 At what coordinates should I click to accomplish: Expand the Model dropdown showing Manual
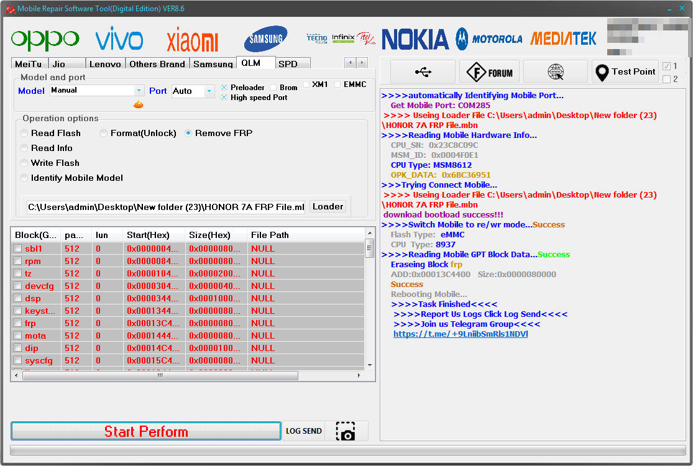139,90
